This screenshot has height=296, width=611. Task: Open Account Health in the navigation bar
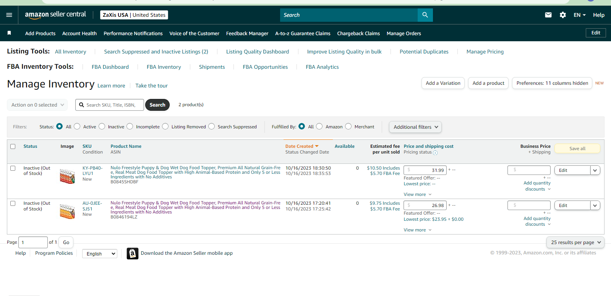79,34
